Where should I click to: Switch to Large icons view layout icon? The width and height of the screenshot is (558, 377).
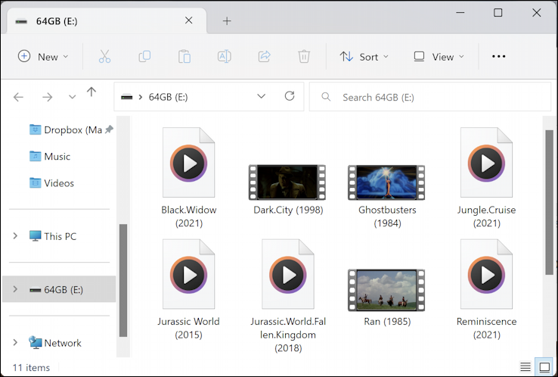pos(544,366)
